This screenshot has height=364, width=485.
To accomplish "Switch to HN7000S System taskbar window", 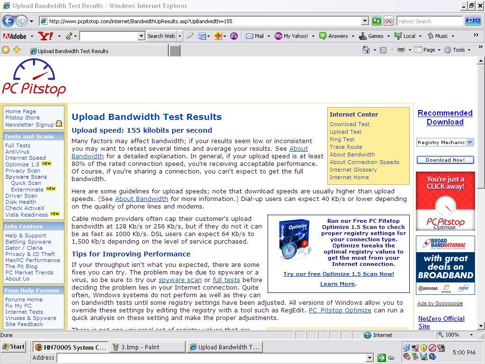I will point(71,347).
